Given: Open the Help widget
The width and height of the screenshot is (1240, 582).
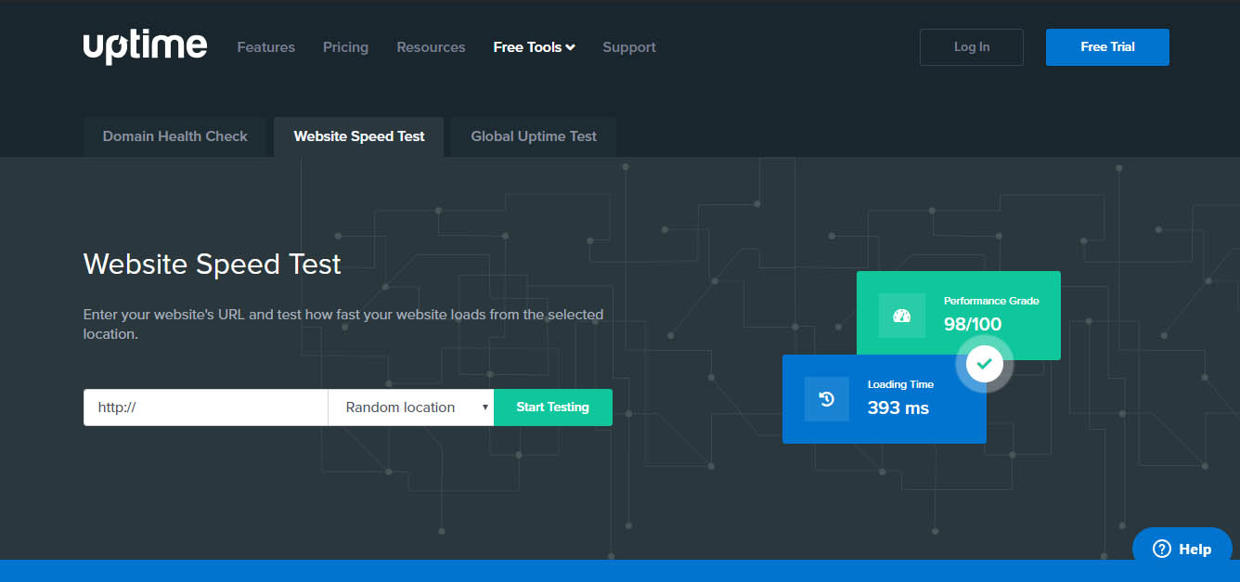Looking at the screenshot, I should pos(1182,549).
